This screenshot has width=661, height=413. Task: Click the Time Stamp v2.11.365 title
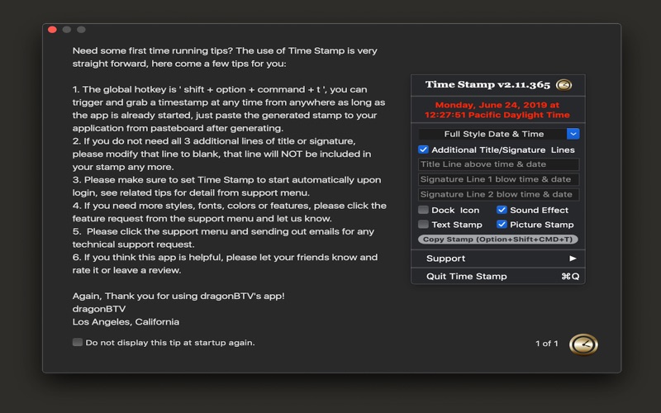pyautogui.click(x=487, y=85)
